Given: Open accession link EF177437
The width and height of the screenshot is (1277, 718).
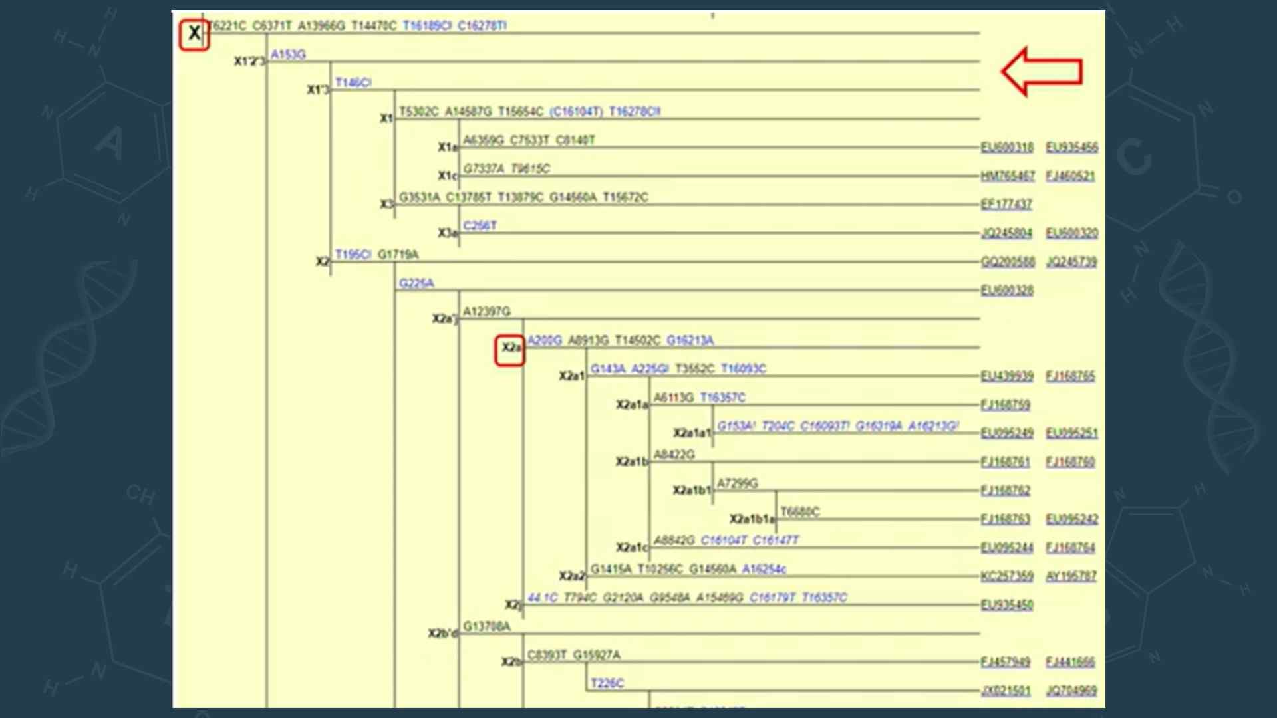Looking at the screenshot, I should click(1006, 204).
